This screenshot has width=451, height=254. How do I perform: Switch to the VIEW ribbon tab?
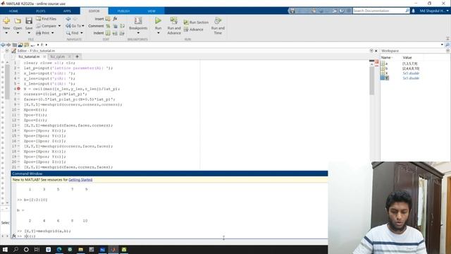152,11
